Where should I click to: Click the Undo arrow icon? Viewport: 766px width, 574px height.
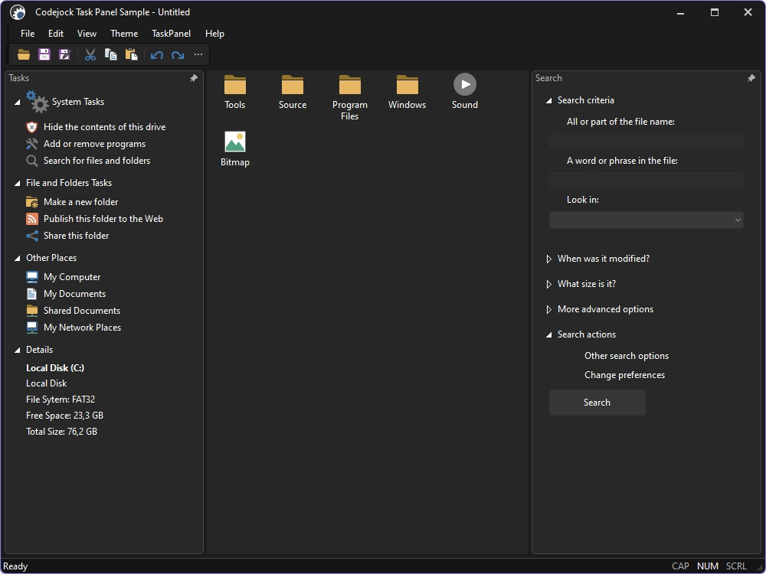[157, 54]
